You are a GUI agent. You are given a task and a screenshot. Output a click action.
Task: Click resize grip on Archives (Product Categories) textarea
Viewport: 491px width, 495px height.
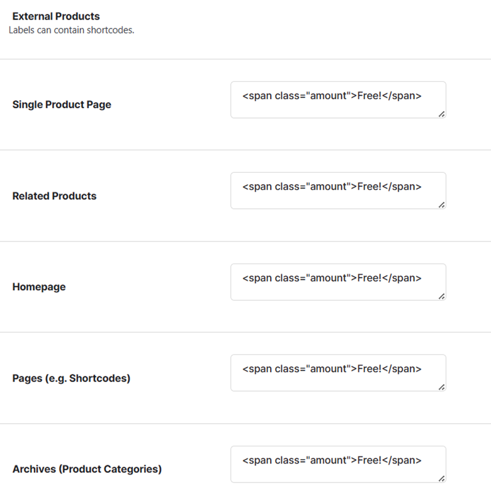pos(441,479)
